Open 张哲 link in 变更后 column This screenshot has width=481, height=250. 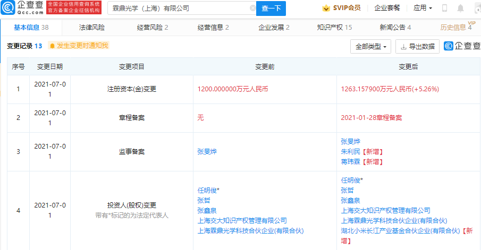pyautogui.click(x=347, y=191)
